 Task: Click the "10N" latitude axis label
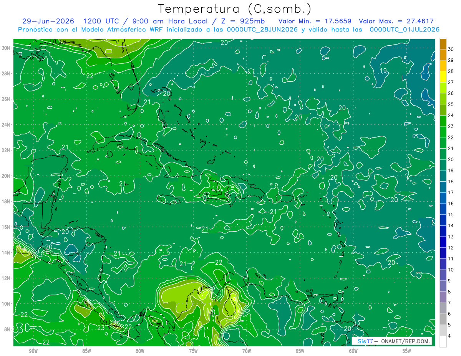(7, 304)
